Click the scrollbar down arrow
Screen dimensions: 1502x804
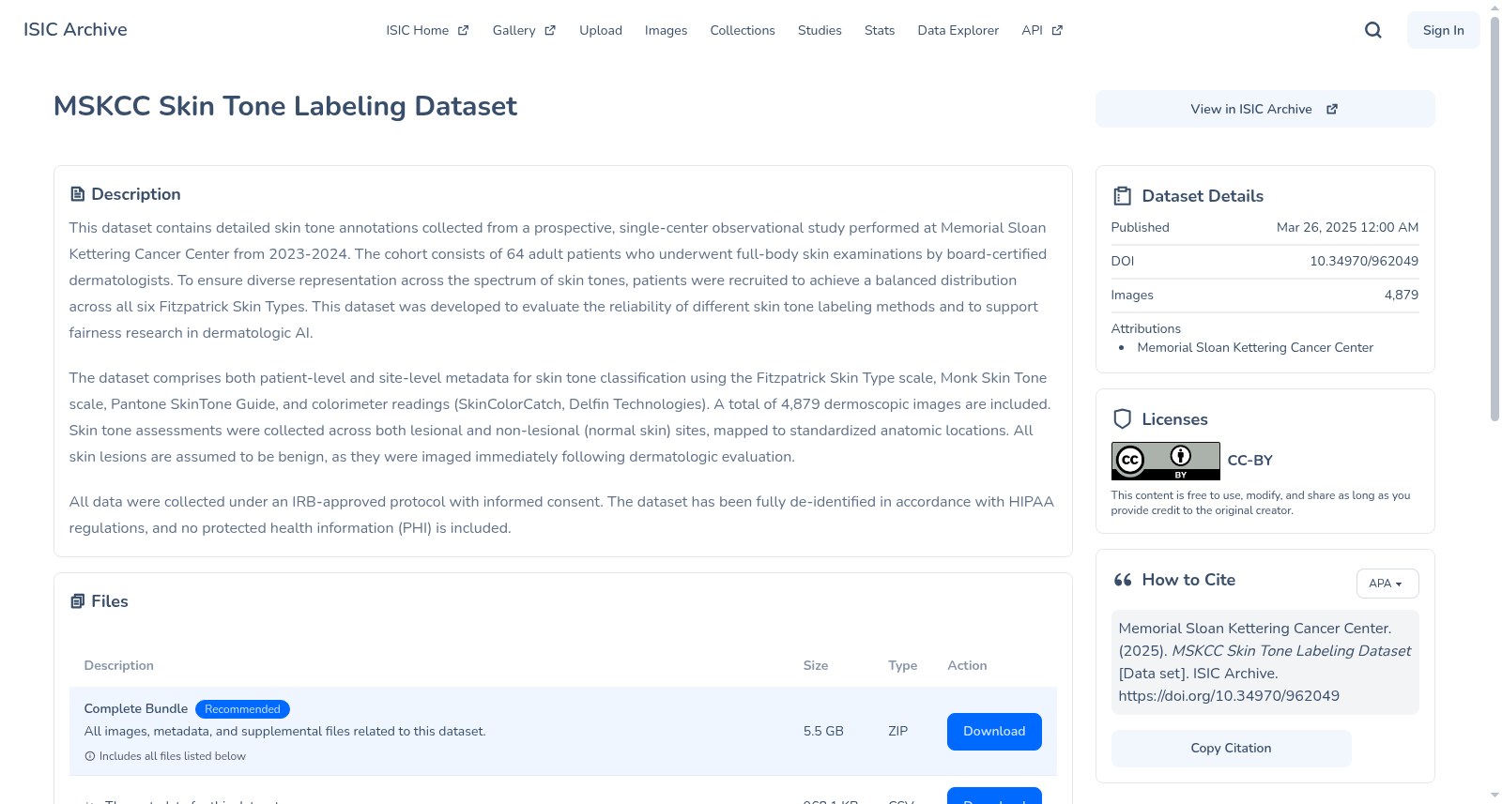click(1494, 796)
